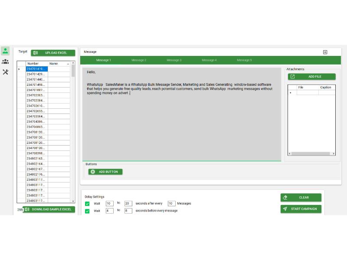The width and height of the screenshot is (347, 260).
Task: Open the contact groups sidebar icon
Action: (x=6, y=62)
